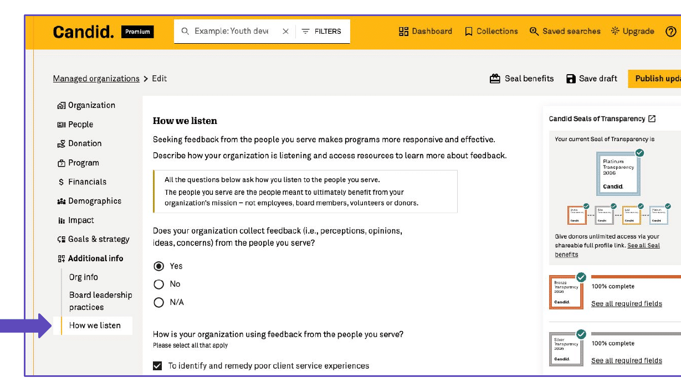The height and width of the screenshot is (383, 681).
Task: Click See all Seal benefits link
Action: coord(607,250)
